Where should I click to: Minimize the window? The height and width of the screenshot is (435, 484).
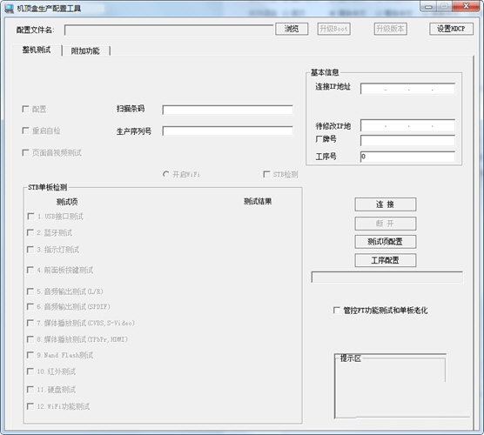coord(427,6)
